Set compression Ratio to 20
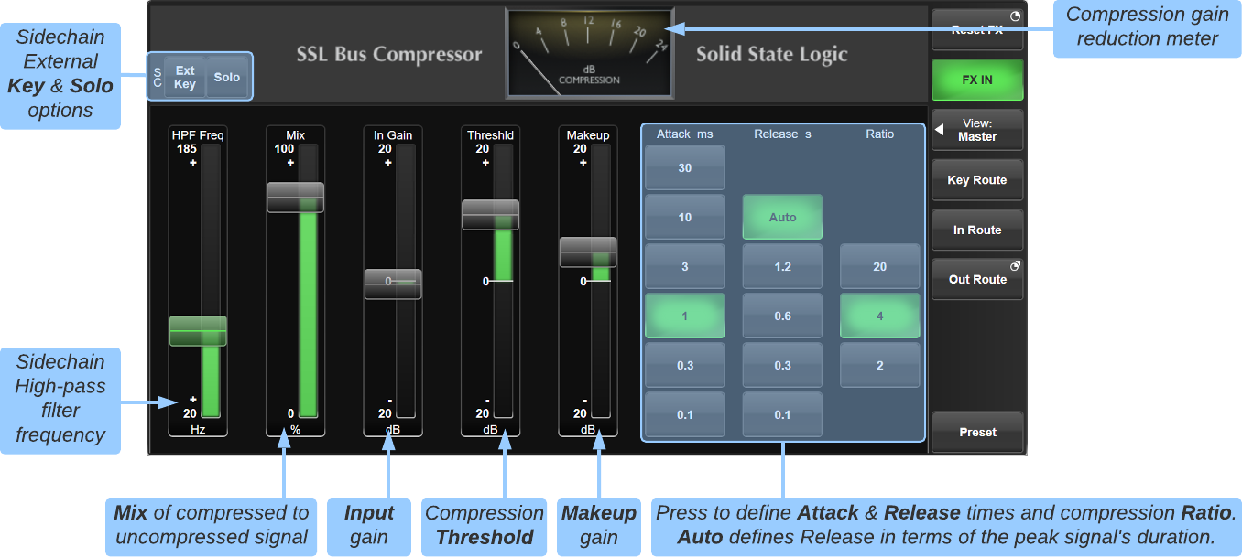 [x=880, y=266]
